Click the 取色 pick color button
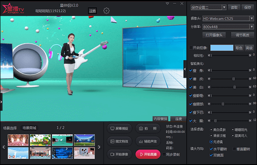Viewport: 257px width, 165px height. (239, 48)
